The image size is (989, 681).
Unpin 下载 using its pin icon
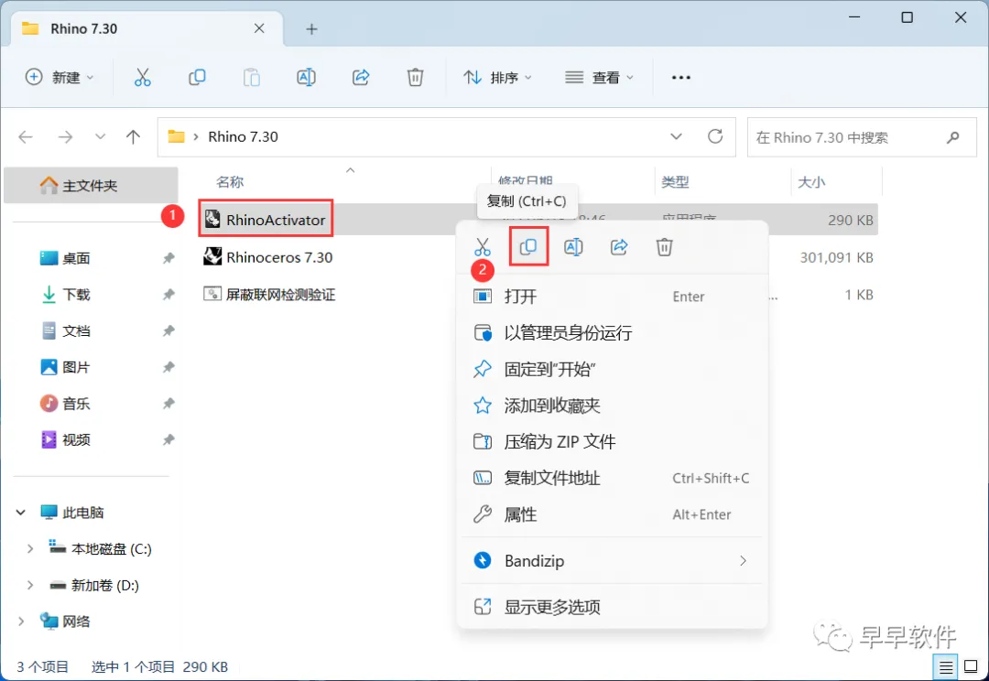(x=168, y=295)
